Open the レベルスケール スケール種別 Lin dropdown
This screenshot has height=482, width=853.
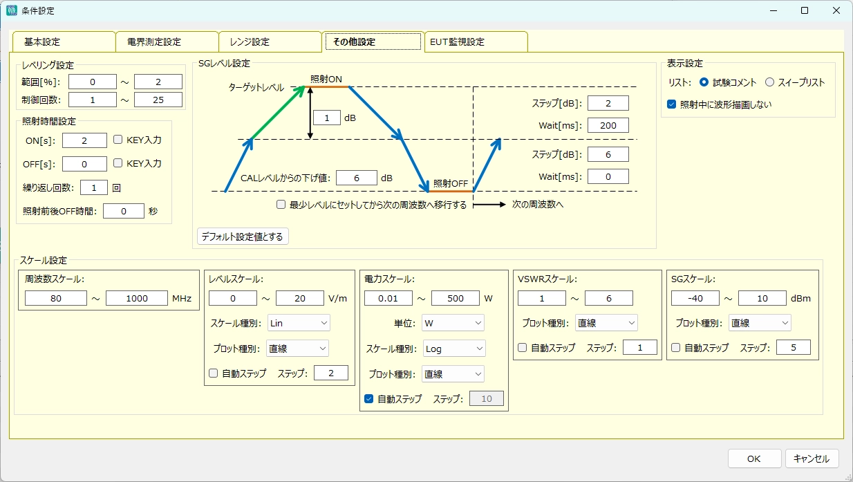point(299,323)
